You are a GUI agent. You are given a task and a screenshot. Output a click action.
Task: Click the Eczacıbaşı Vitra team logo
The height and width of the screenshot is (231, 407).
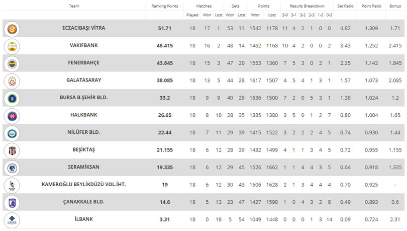pyautogui.click(x=12, y=29)
